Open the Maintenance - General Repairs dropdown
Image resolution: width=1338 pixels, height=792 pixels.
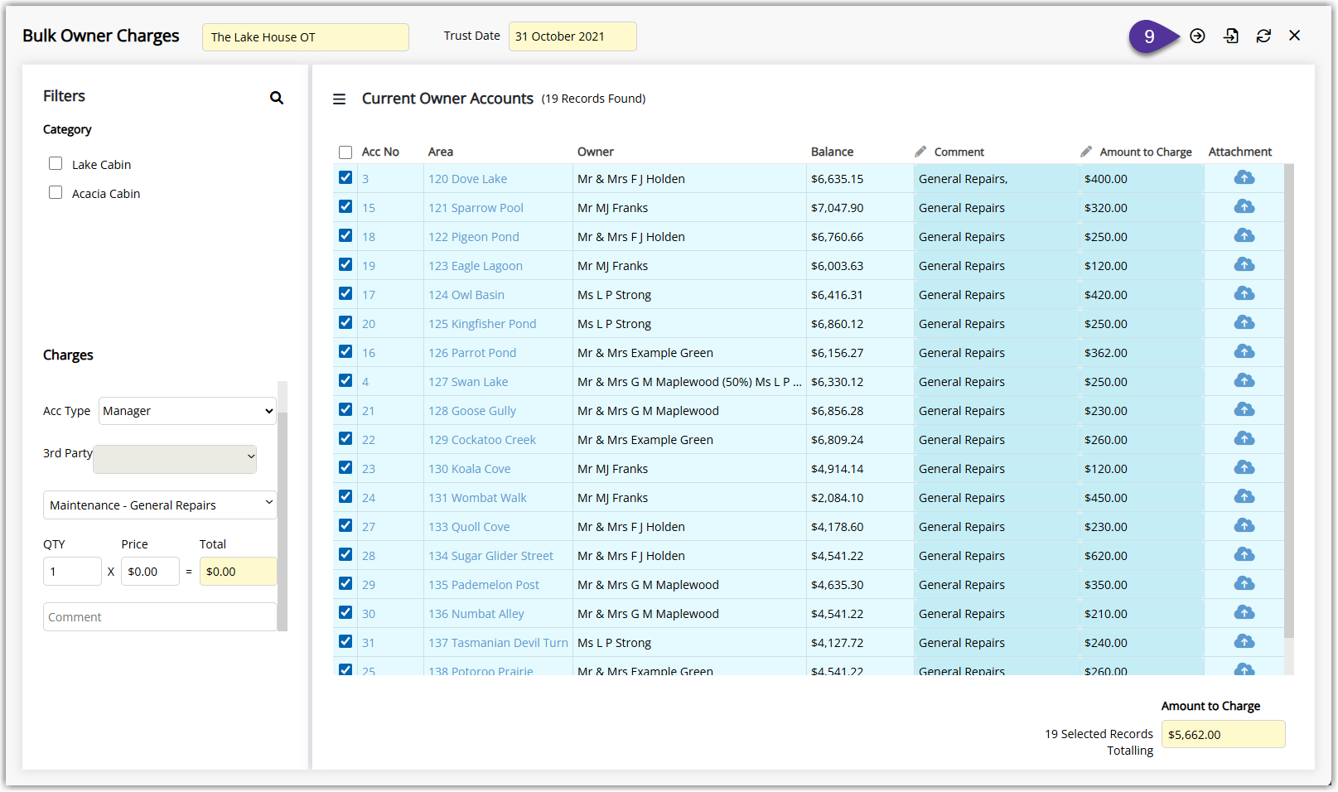click(160, 505)
